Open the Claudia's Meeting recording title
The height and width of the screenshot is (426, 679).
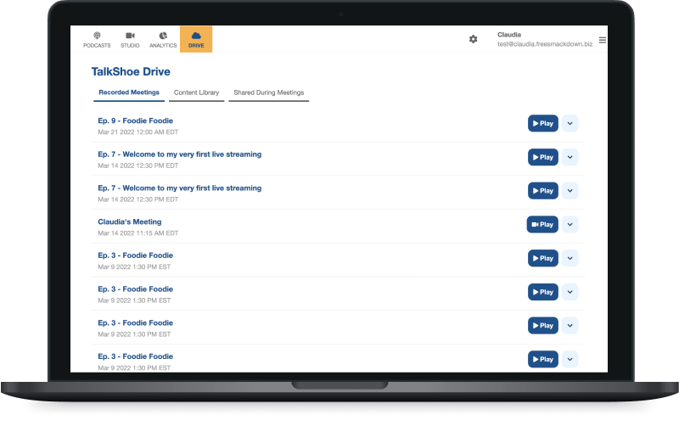[130, 221]
